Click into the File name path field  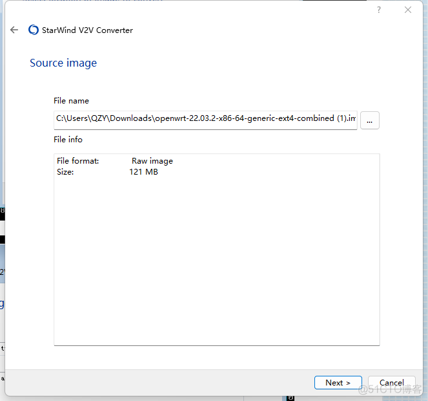point(205,119)
